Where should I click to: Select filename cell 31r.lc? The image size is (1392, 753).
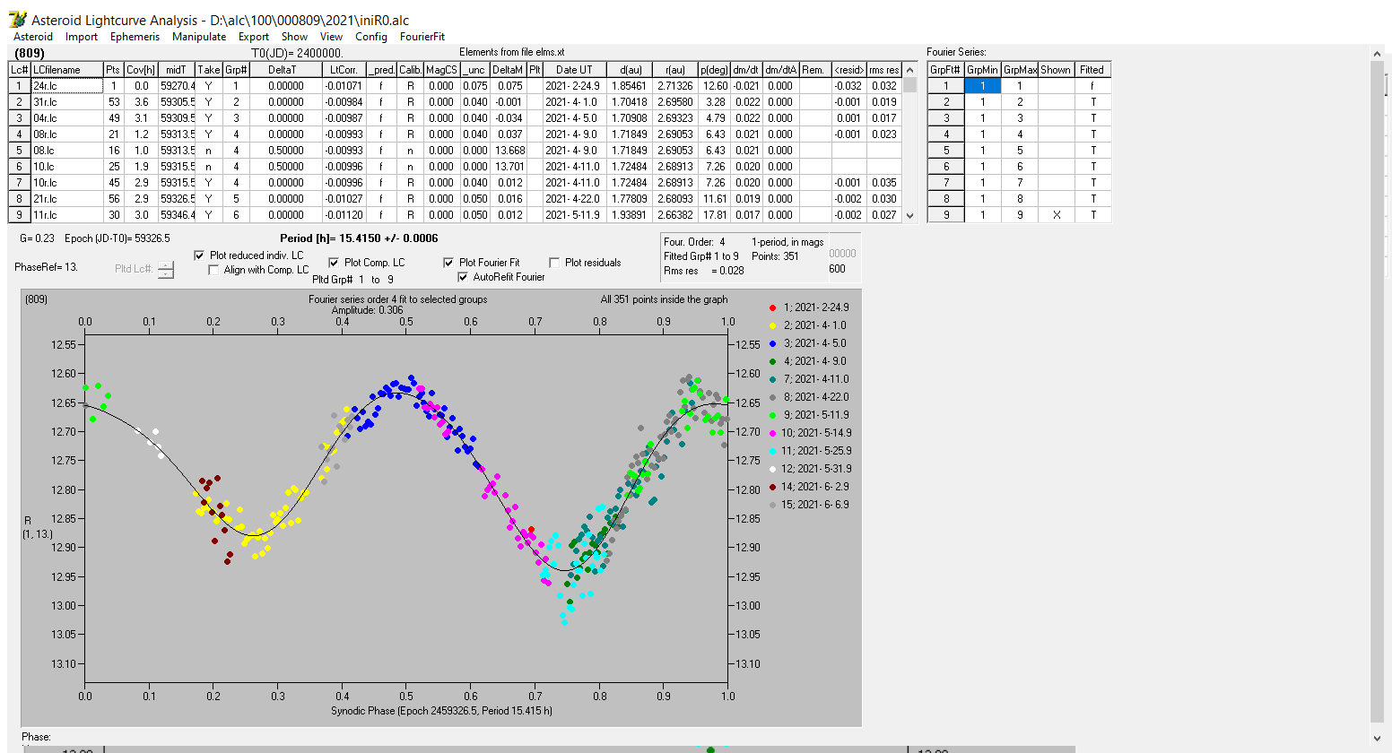click(x=66, y=102)
